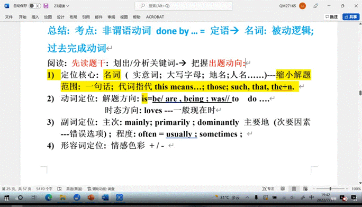Open Task View on the taskbar
Screen dimensions: 362x207
point(34,197)
